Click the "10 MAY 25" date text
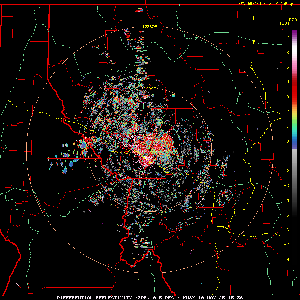The height and width of the screenshot is (300, 300). (x=212, y=298)
